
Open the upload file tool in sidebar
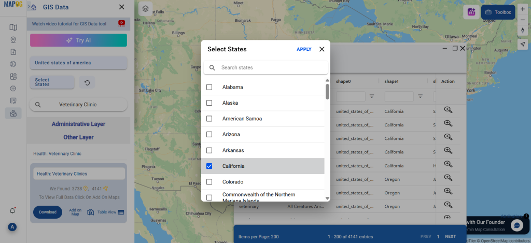[x=13, y=52]
